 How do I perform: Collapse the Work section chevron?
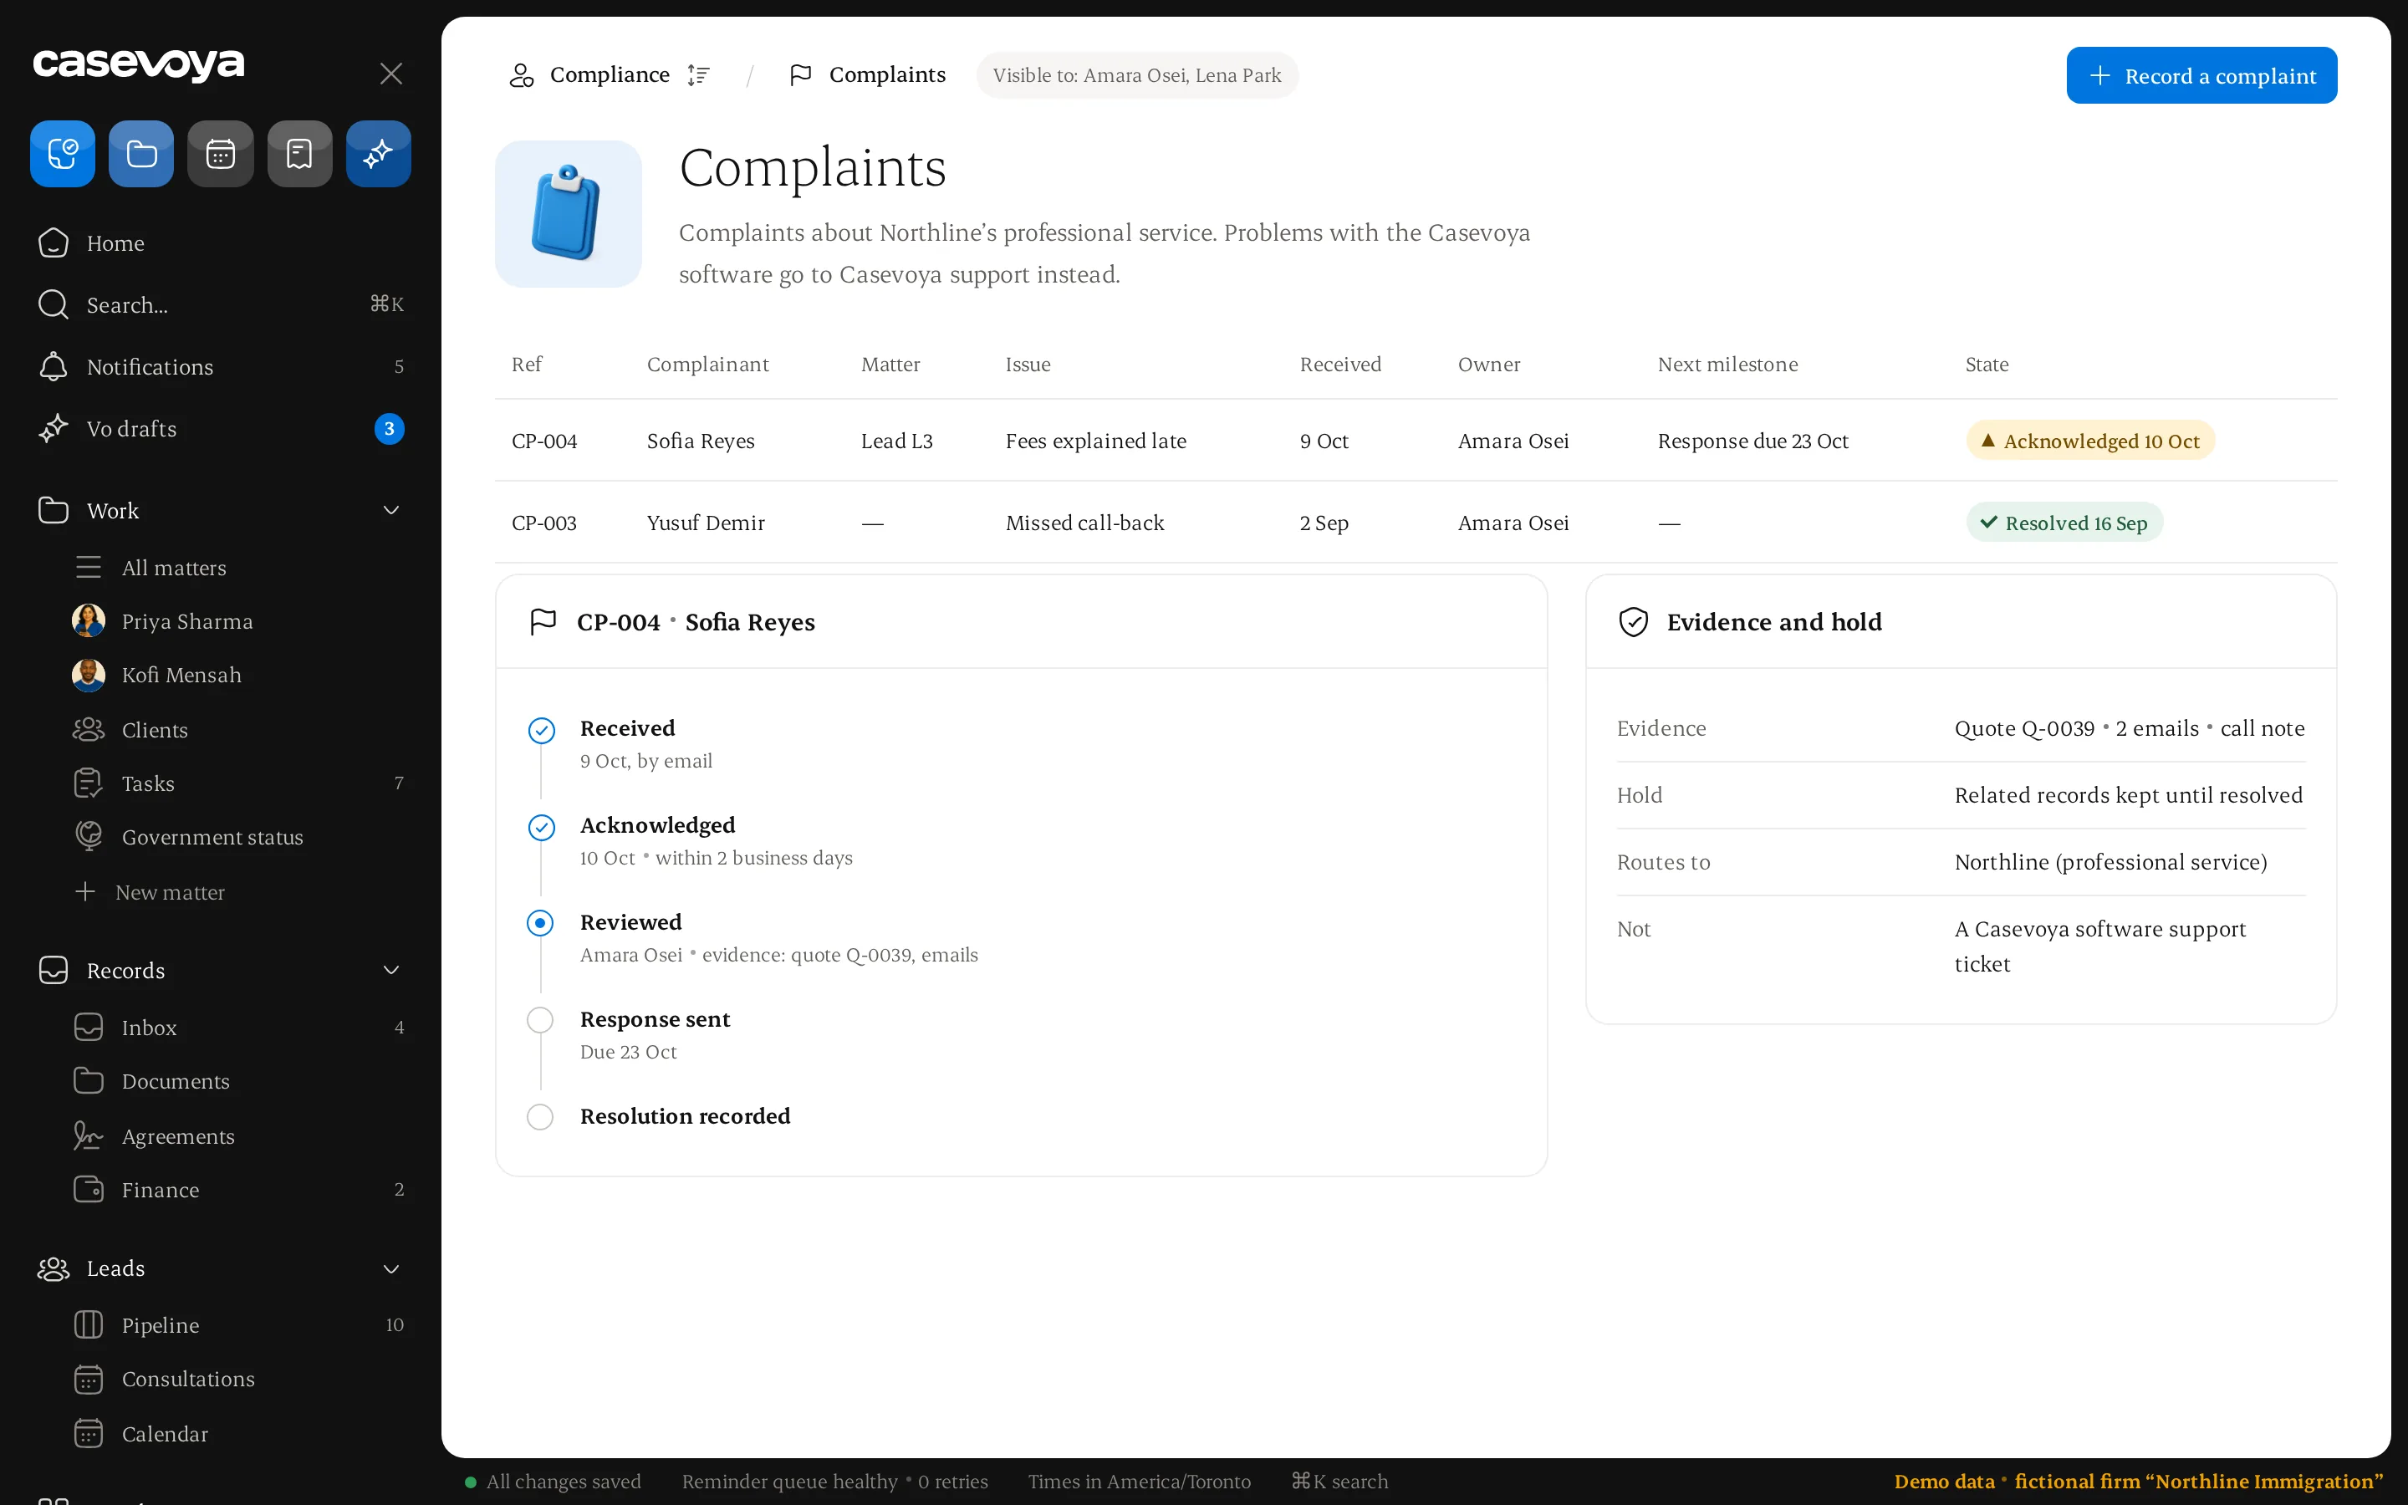click(391, 511)
